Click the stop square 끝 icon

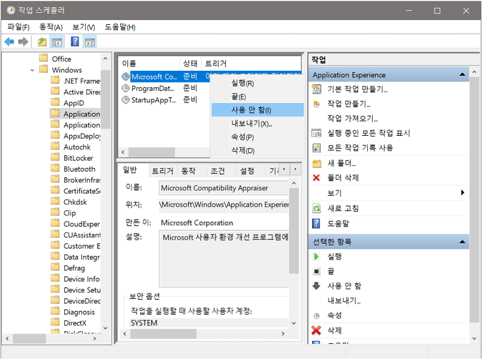point(316,272)
